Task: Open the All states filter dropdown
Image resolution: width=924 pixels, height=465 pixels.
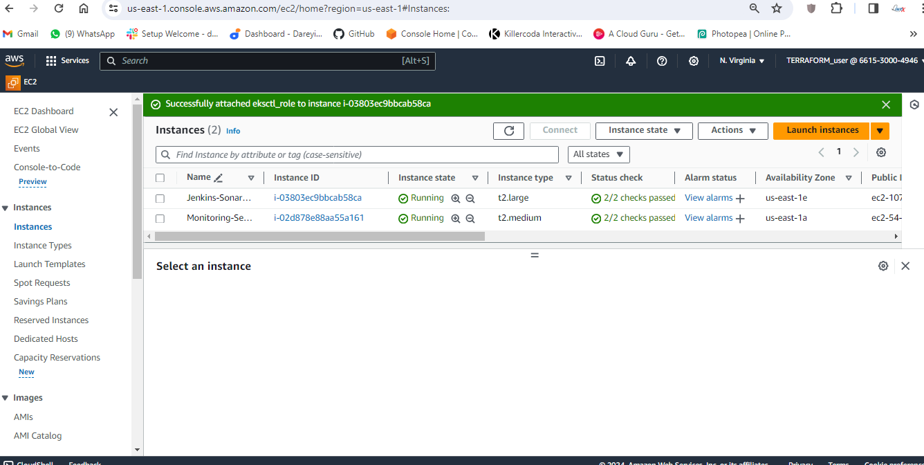Action: point(598,154)
